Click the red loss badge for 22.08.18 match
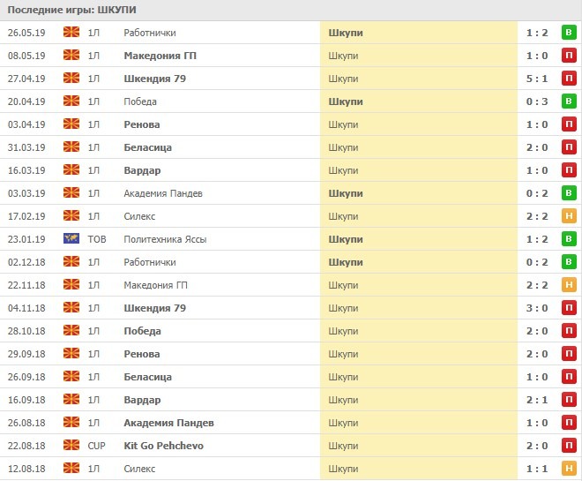Screen dimensions: 582x481 point(569,446)
